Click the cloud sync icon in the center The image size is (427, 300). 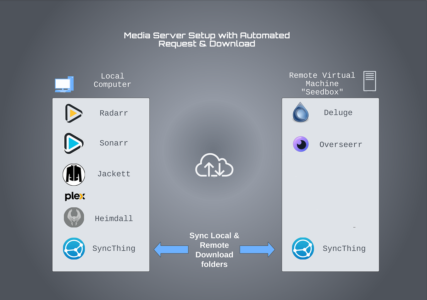pos(214,166)
